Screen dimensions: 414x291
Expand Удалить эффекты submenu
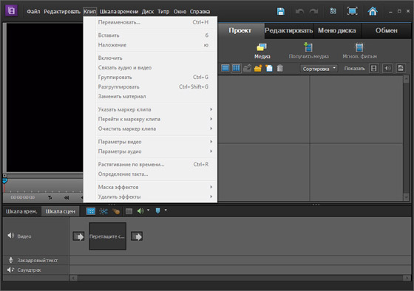pos(151,196)
